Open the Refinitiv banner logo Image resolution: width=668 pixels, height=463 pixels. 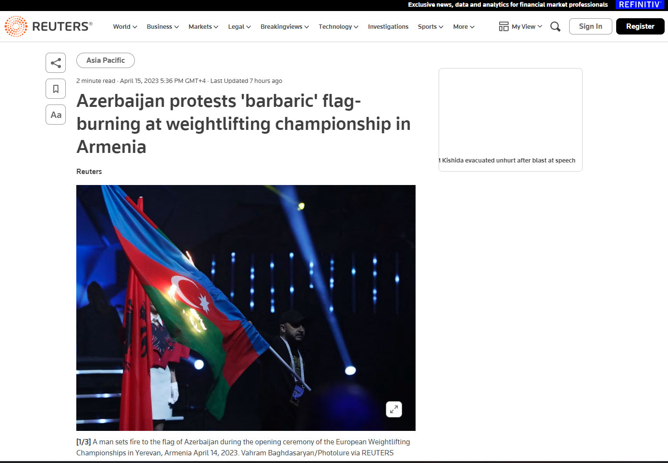tap(640, 5)
